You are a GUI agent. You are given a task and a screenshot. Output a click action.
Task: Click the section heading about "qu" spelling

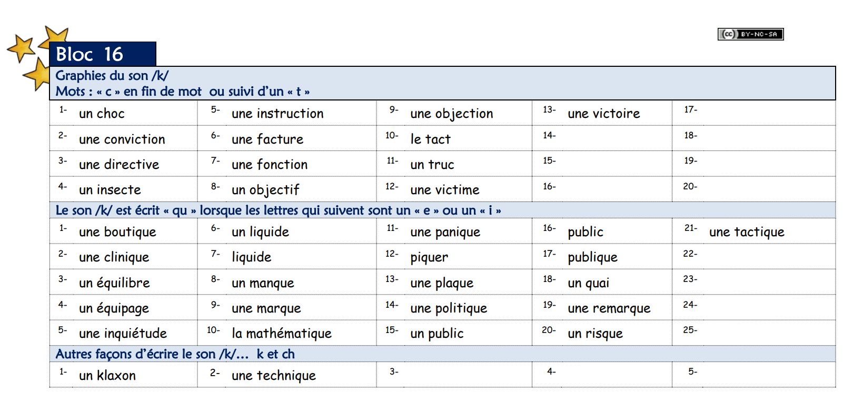click(278, 210)
